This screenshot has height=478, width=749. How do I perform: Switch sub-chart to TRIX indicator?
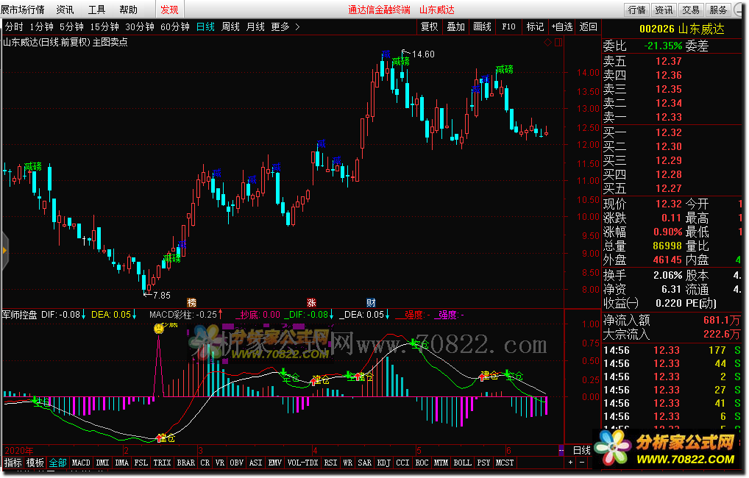coord(162,463)
